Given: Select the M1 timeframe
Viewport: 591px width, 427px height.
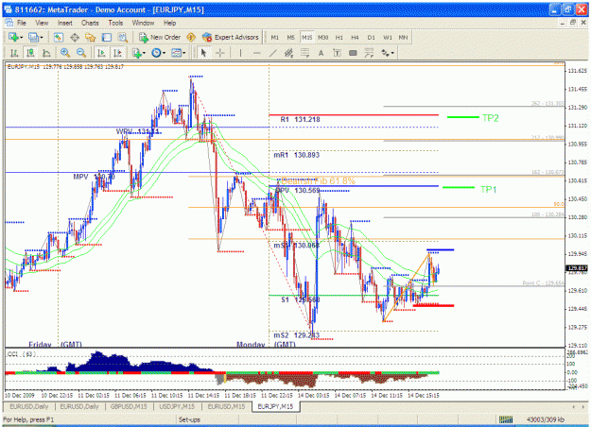Looking at the screenshot, I should [275, 37].
